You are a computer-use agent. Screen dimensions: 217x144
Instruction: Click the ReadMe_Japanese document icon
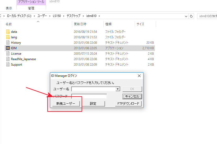pyautogui.click(x=8, y=59)
